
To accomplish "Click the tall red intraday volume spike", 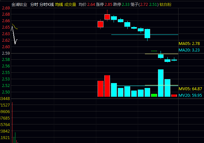I will [12, 122].
